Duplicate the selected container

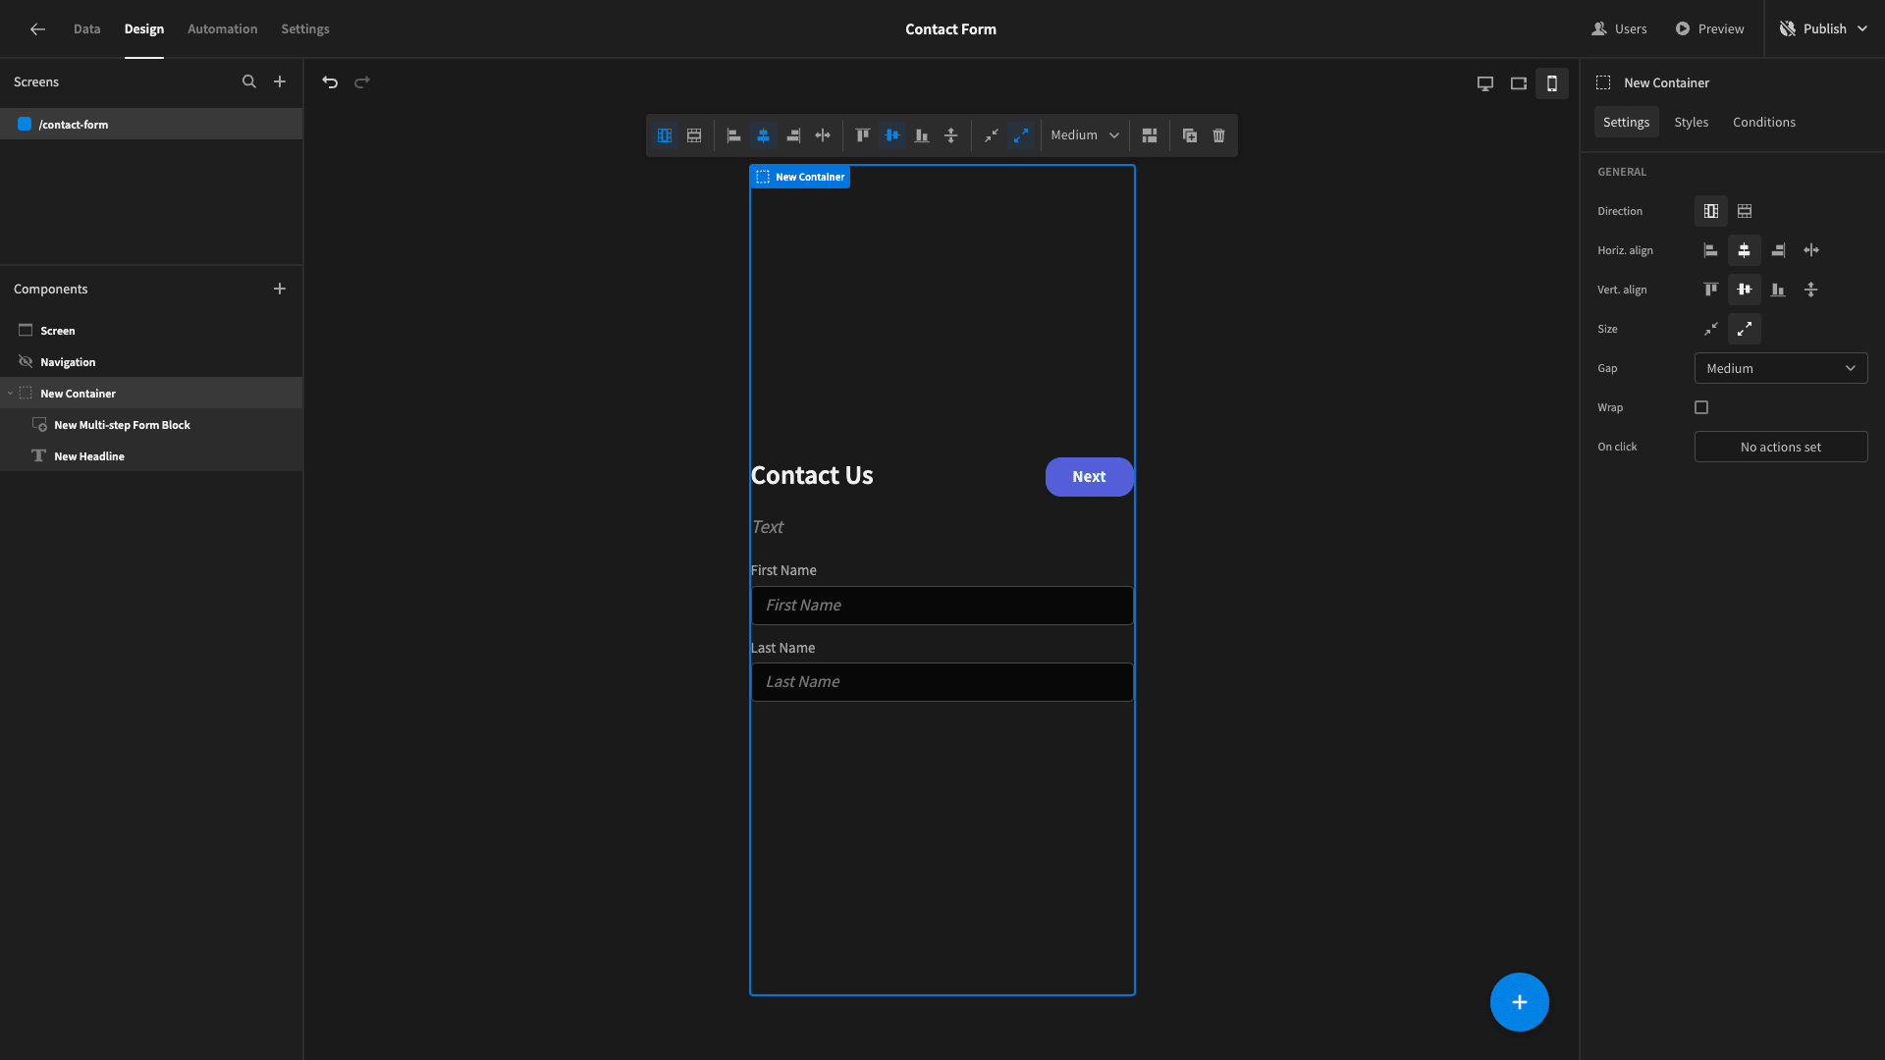tap(1190, 135)
